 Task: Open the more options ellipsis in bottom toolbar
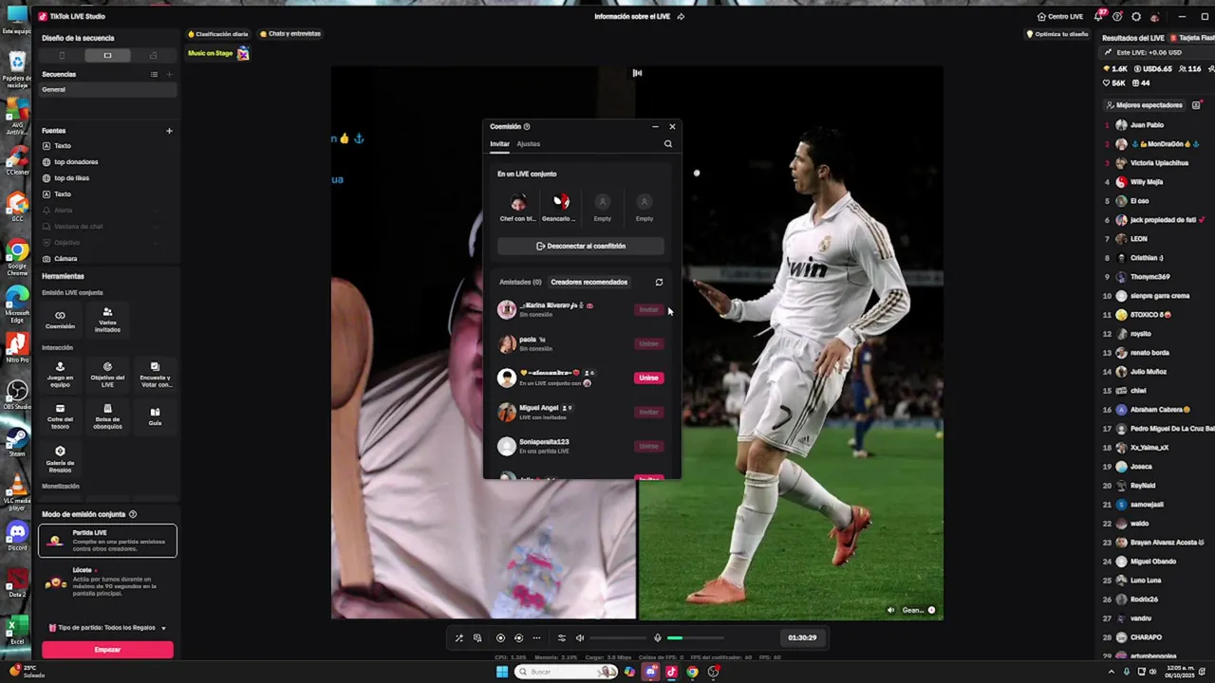(x=536, y=637)
